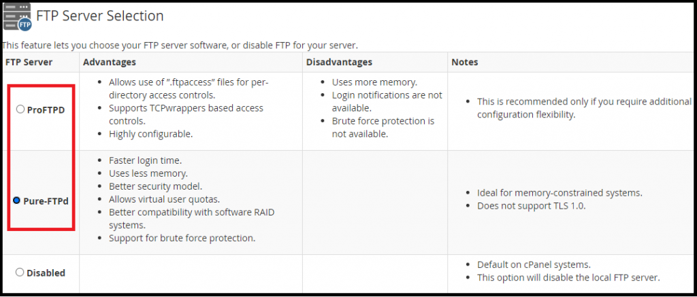Select the Pure-FTPd radio button

pos(17,200)
